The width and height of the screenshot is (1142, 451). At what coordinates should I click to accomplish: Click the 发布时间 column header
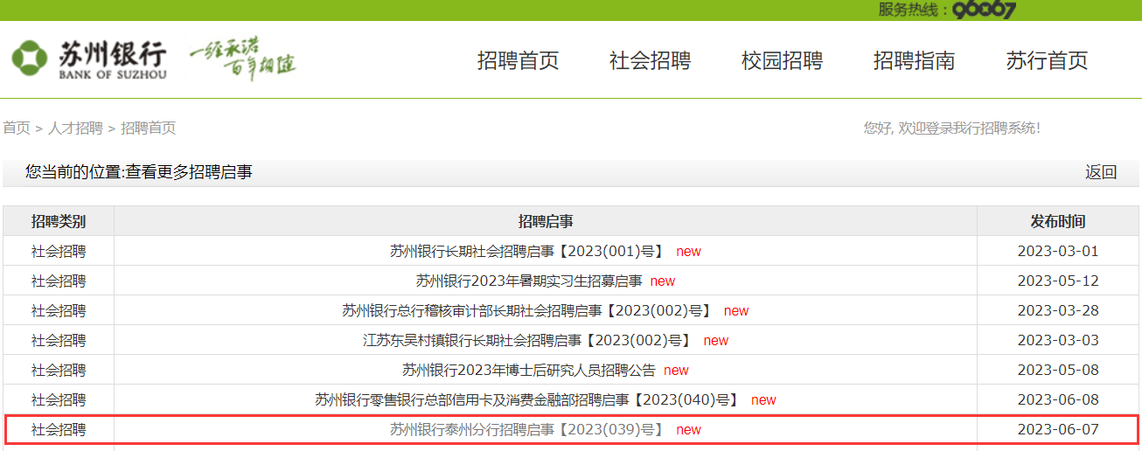[x=1058, y=221]
